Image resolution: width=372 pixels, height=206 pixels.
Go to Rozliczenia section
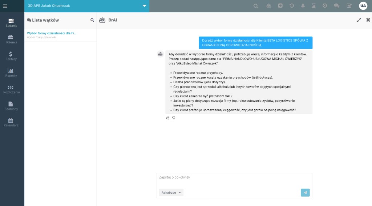[x=11, y=89]
